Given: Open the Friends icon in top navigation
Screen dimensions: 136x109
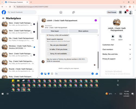Looking at the screenshot, I should pyautogui.click(x=73, y=12).
